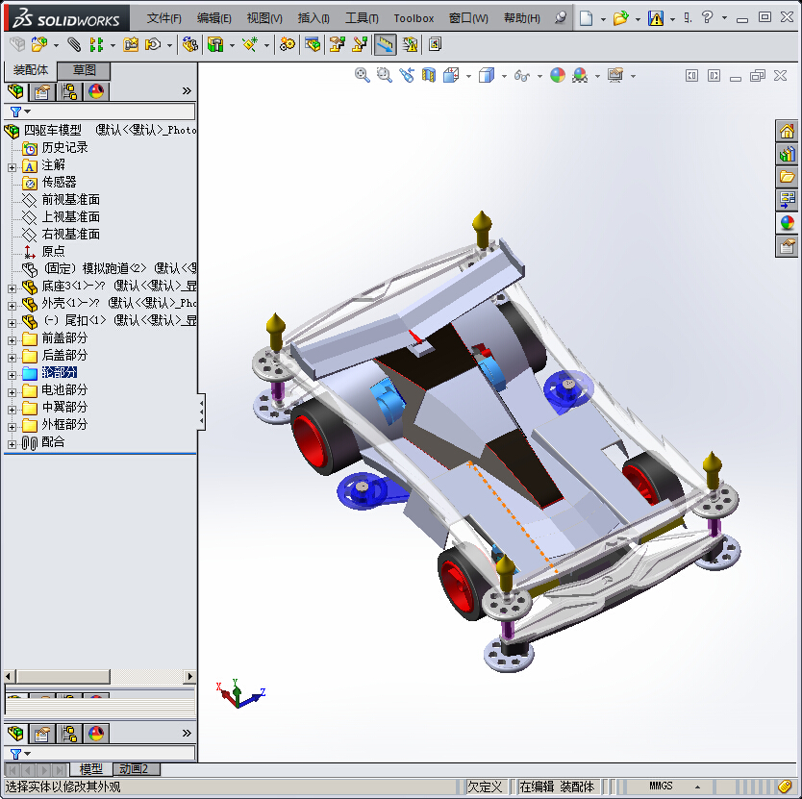The width and height of the screenshot is (802, 799).
Task: Select the 原点 origin item
Action: [x=53, y=251]
